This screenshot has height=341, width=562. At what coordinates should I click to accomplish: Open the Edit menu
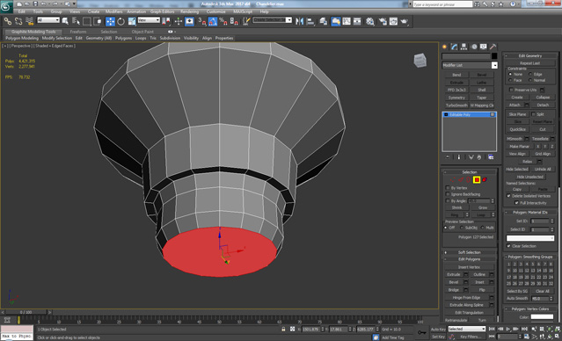point(21,11)
